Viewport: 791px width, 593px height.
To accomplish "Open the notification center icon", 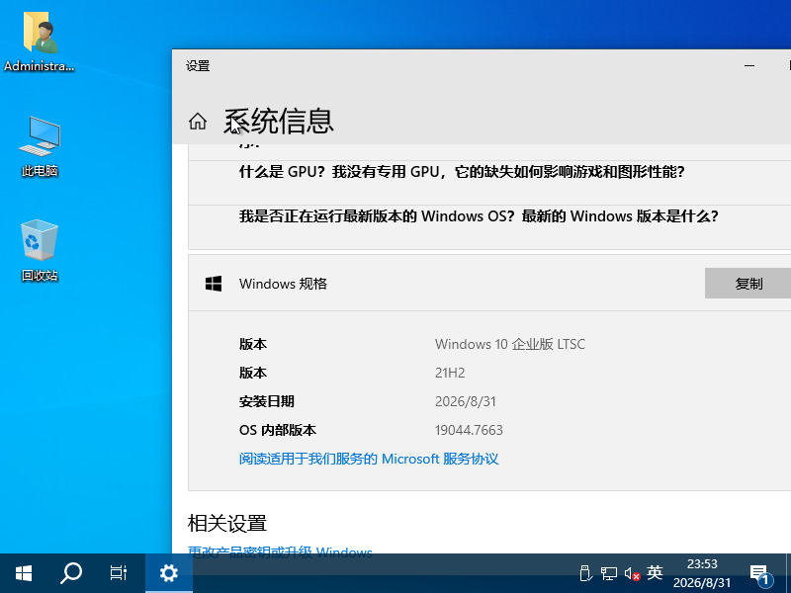I will pos(761,575).
